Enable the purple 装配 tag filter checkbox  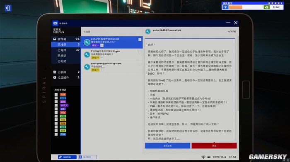click(x=56, y=109)
